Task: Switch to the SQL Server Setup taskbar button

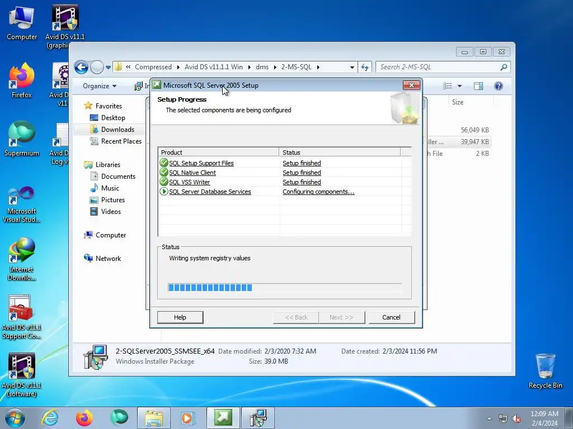Action: click(223, 418)
